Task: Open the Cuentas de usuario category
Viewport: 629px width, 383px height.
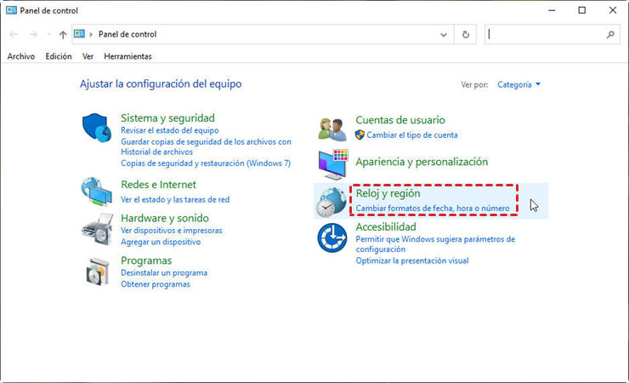Action: [400, 120]
